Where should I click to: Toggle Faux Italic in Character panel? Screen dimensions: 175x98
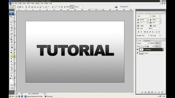tap(141, 32)
